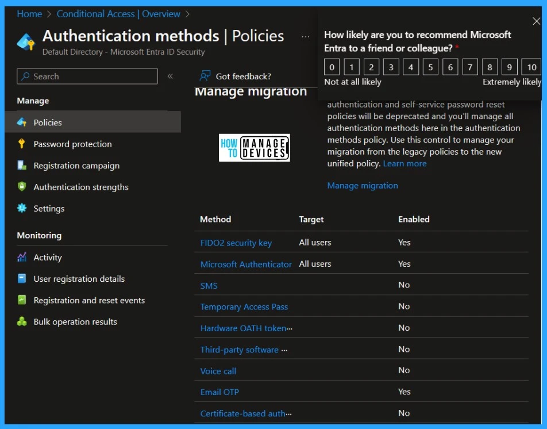
Task: Select rating 2 in survey
Action: 371,67
